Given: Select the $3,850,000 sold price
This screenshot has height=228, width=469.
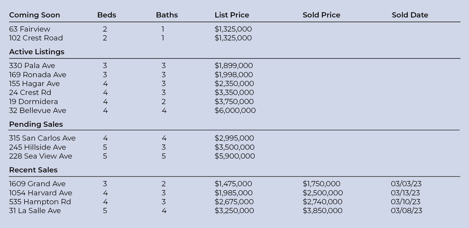Looking at the screenshot, I should coord(322,211).
